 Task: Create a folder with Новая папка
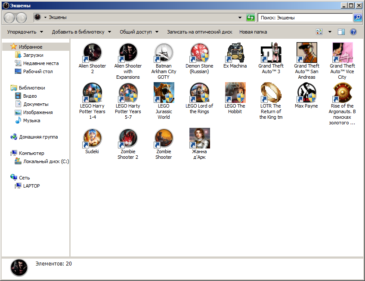click(x=253, y=32)
